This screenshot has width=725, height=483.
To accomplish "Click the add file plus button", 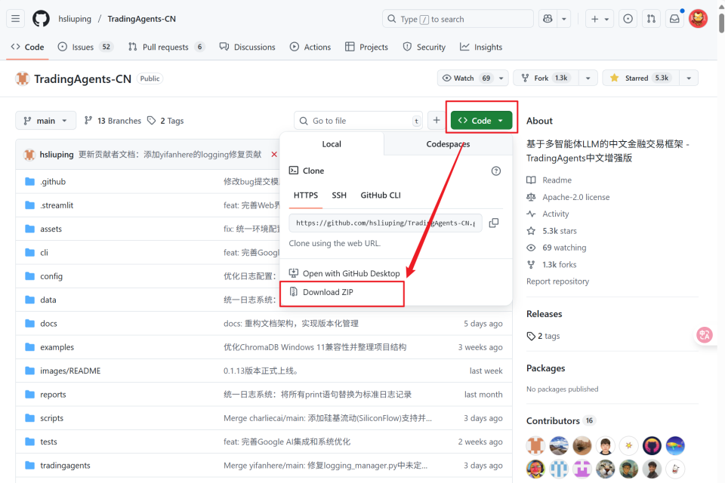I will click(x=437, y=121).
